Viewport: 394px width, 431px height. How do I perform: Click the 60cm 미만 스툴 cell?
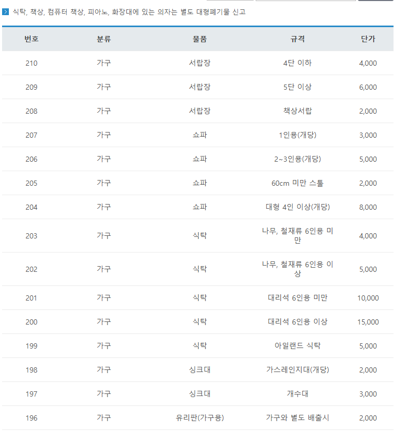[297, 183]
